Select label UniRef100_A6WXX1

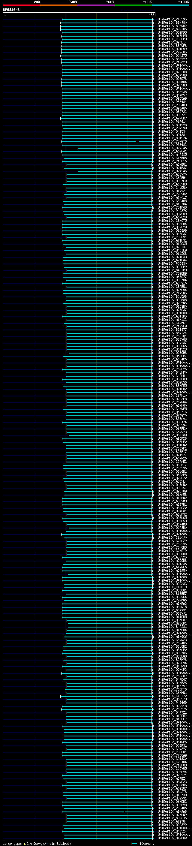[x=172, y=610]
